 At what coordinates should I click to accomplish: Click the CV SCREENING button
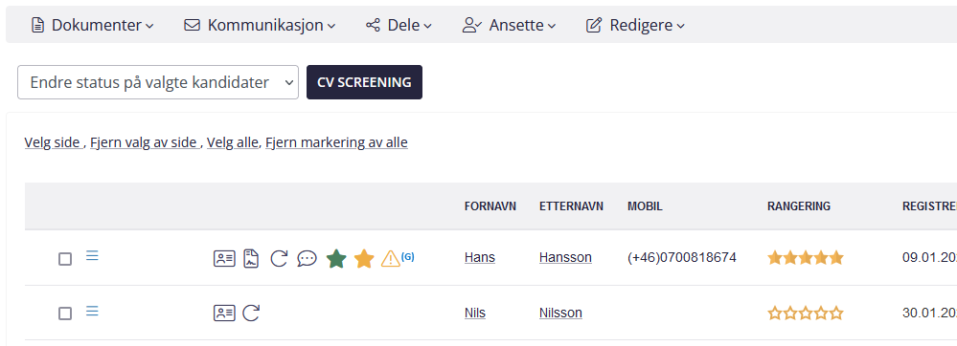pos(364,82)
